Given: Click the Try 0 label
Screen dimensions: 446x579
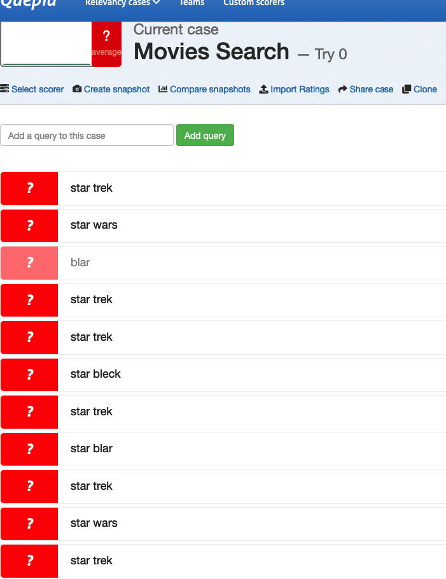Looking at the screenshot, I should click(331, 54).
